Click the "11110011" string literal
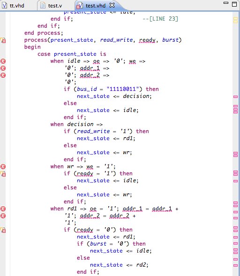 (123, 89)
